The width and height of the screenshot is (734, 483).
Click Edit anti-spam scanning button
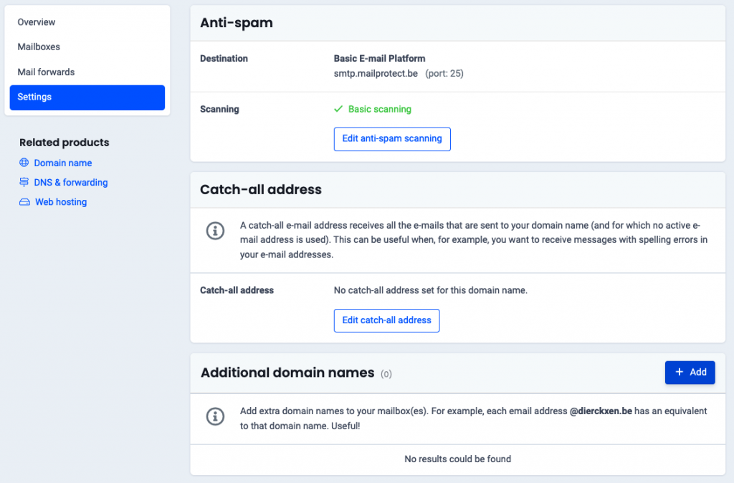pyautogui.click(x=392, y=139)
